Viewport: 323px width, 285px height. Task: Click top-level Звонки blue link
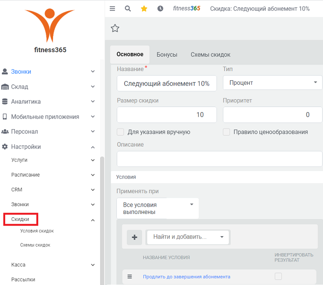click(21, 71)
